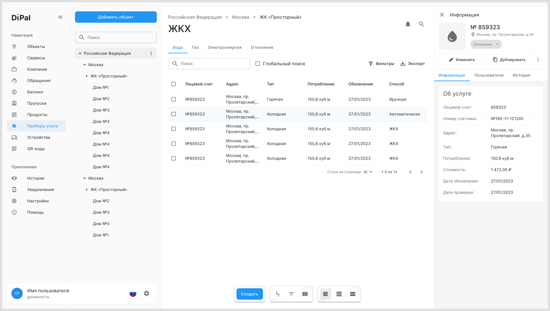Check the row with type Горячая
This screenshot has width=550, height=311.
tap(174, 99)
